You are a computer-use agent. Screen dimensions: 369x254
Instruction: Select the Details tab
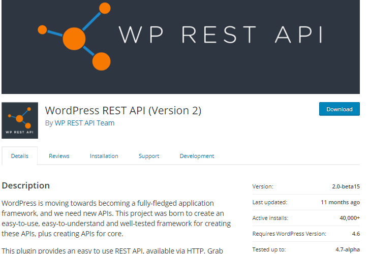(x=19, y=156)
